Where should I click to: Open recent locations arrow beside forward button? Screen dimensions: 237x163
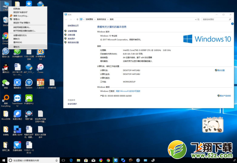coord(74,19)
